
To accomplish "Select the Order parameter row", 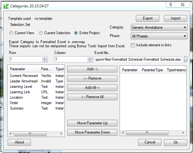I will 36,103.
